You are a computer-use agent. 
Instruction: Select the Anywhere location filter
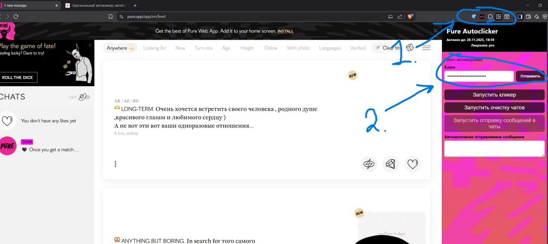coord(120,48)
